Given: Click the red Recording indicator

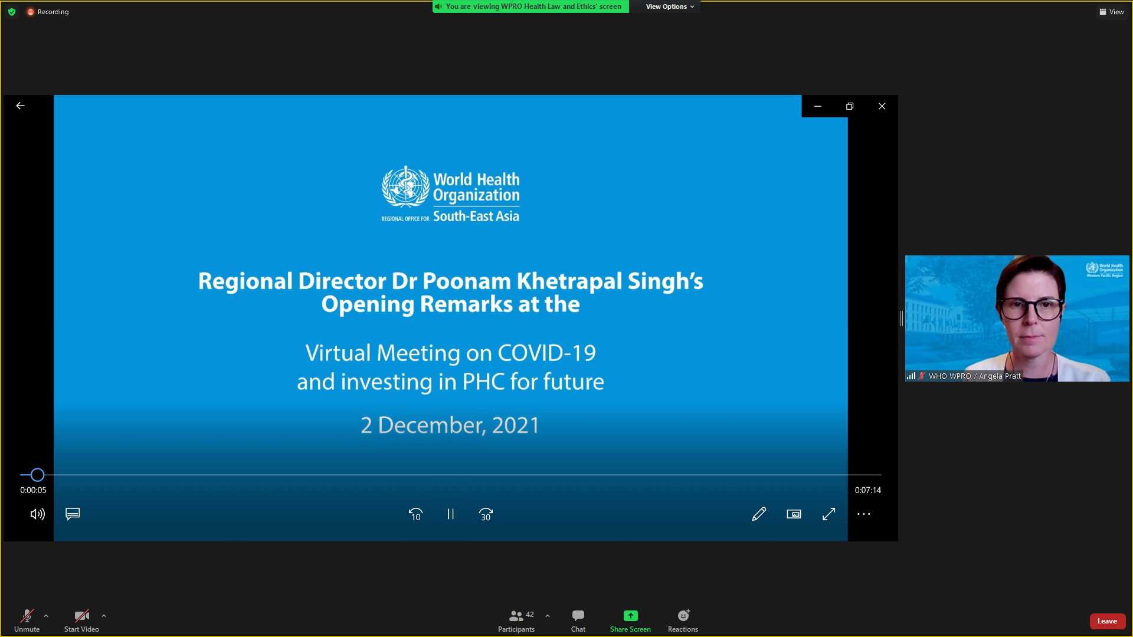Looking at the screenshot, I should pos(48,12).
